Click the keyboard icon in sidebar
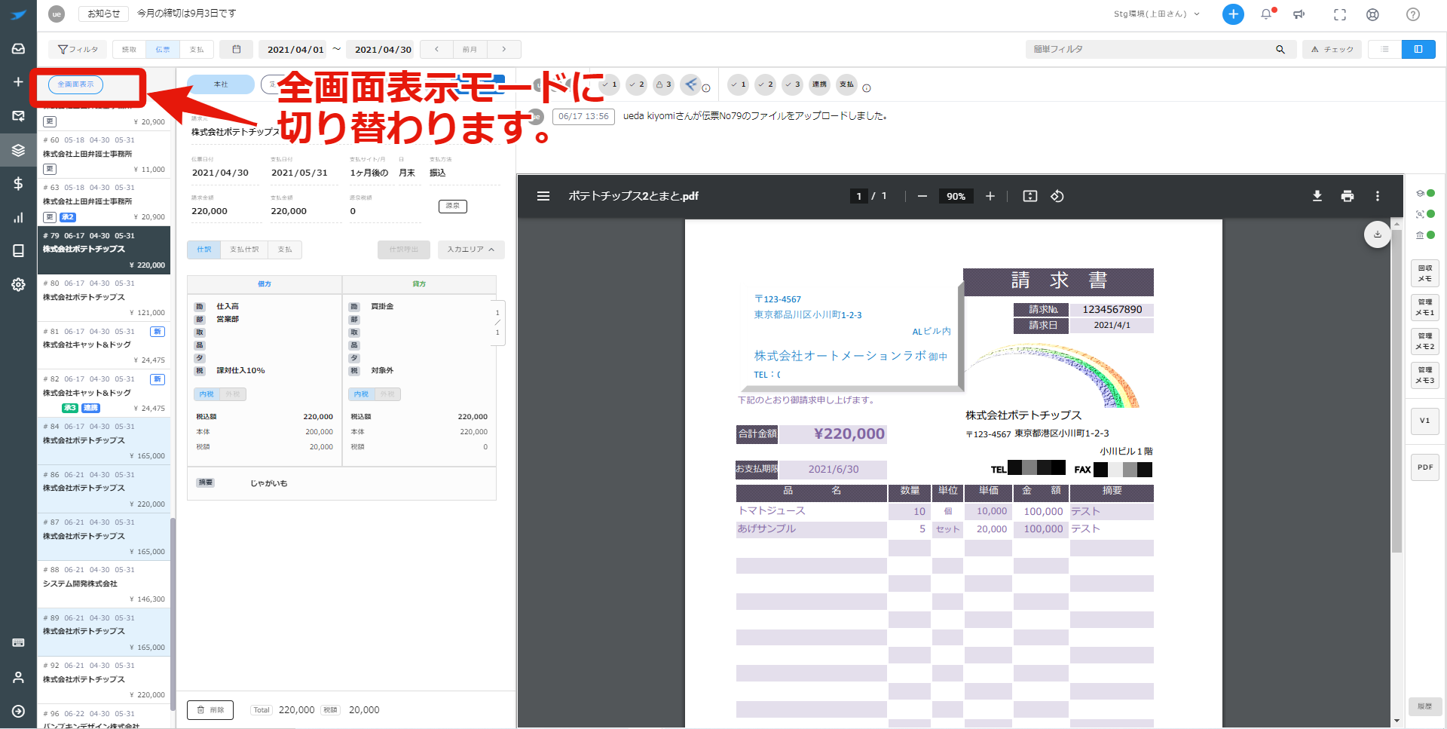This screenshot has width=1447, height=729. (x=18, y=642)
